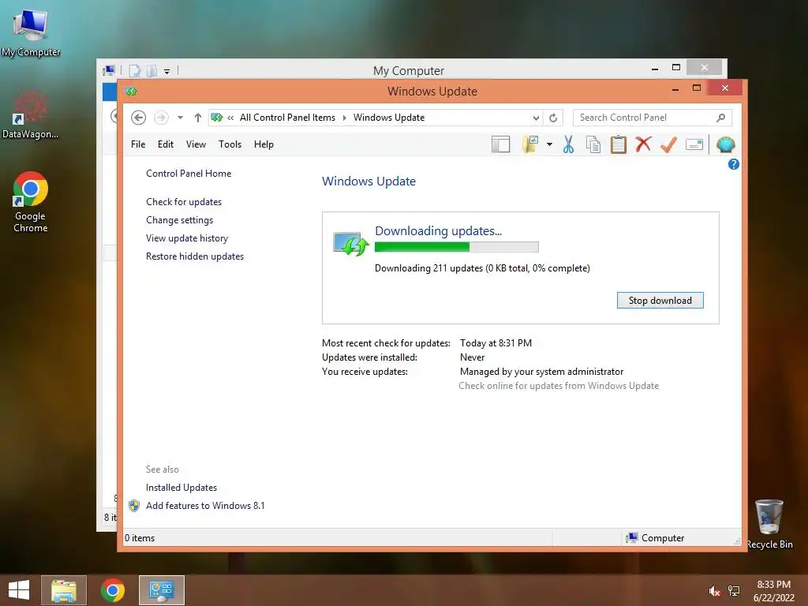Click the Computer status bar entry
The height and width of the screenshot is (606, 808).
[x=655, y=538]
